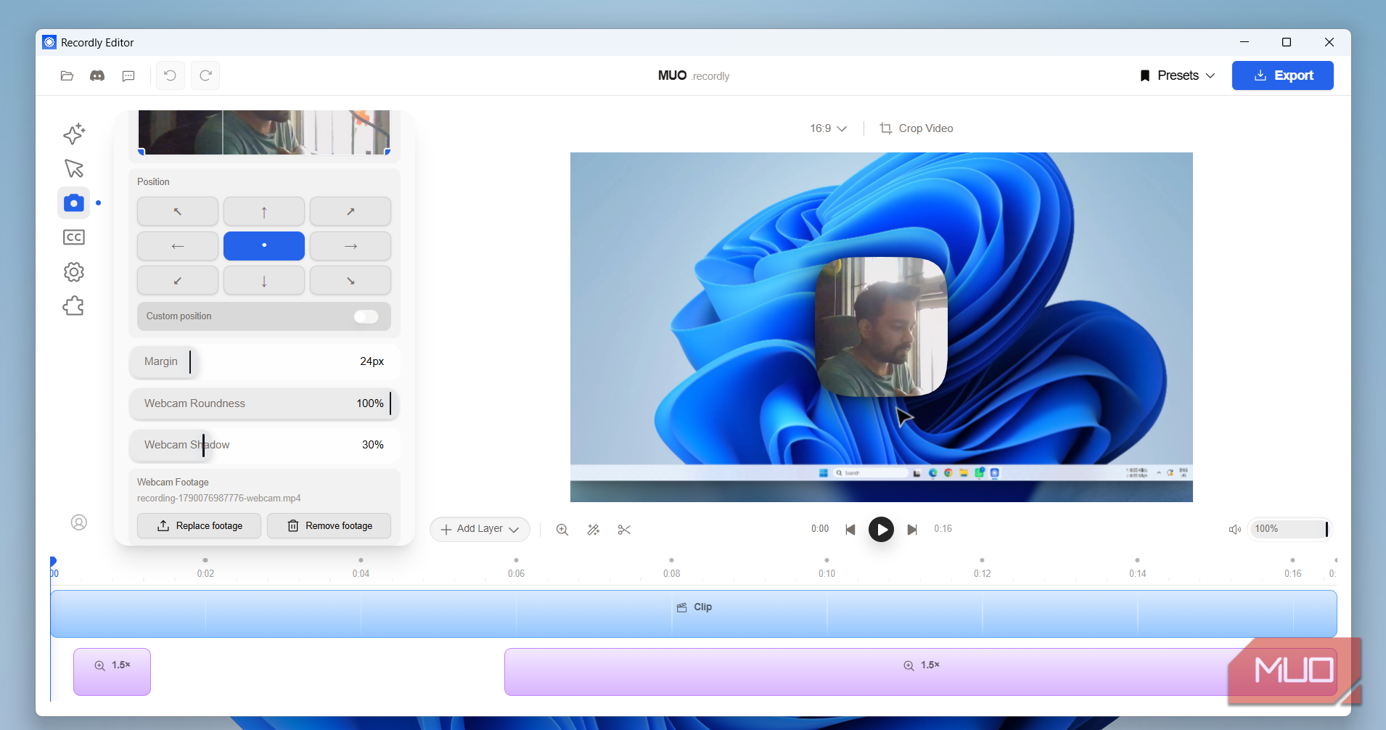1386x730 pixels.
Task: Click the webcam thumbnail preview in the panel
Action: coord(264,132)
